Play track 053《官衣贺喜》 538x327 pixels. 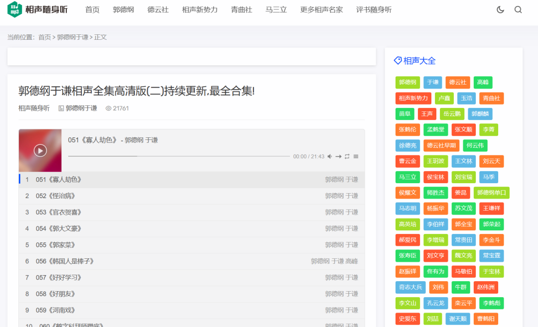click(192, 213)
